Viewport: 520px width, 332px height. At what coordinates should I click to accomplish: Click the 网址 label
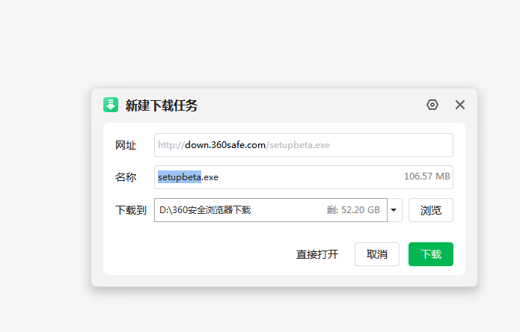coord(126,145)
